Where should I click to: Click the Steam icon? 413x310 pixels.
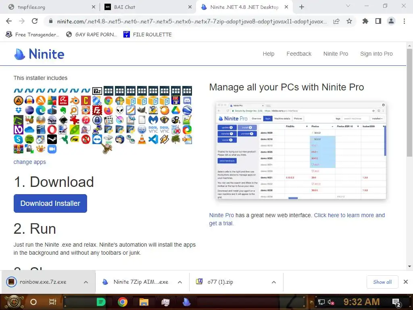(x=52, y=139)
